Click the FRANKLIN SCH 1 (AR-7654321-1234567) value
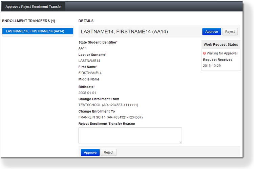This screenshot has height=169, width=254. click(110, 117)
